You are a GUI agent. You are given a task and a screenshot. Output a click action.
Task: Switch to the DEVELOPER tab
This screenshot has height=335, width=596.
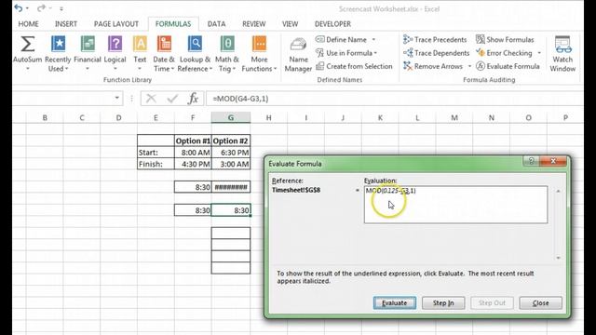click(332, 24)
